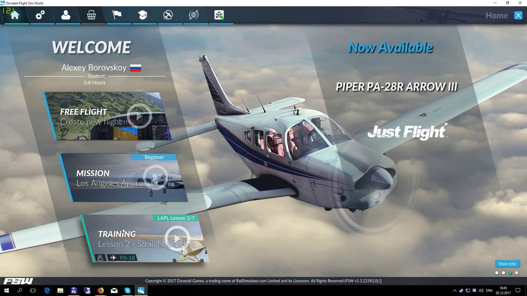This screenshot has width=527, height=296.
Task: Click the Viber icon in the system tray
Action: click(x=474, y=291)
